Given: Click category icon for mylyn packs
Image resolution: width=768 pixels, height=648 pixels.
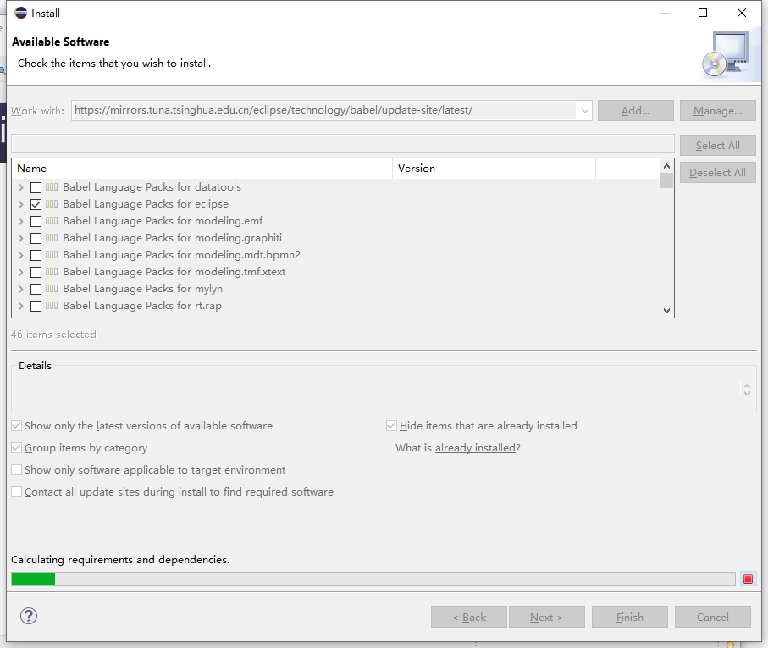Looking at the screenshot, I should 52,289.
